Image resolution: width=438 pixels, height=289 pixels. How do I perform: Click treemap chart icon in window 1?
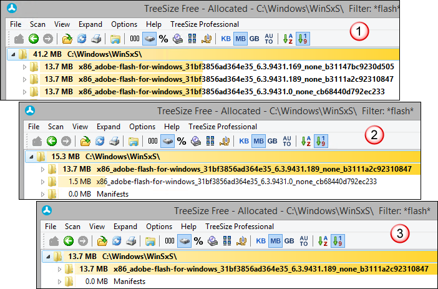(192, 39)
